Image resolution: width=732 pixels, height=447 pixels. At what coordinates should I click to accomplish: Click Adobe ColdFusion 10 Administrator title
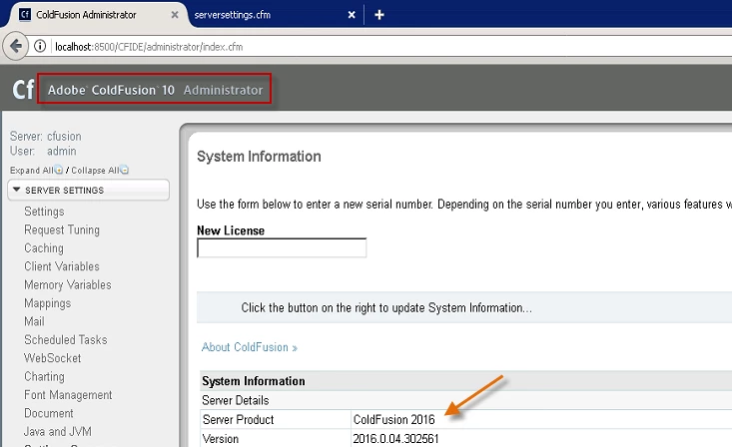pyautogui.click(x=155, y=90)
